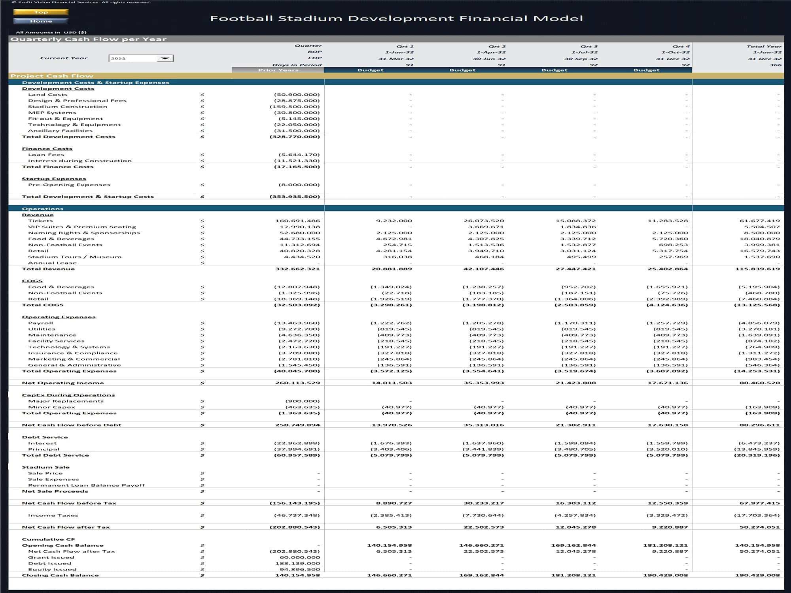Image resolution: width=791 pixels, height=593 pixels.
Task: Click the Prior Years column header
Action: coord(278,70)
